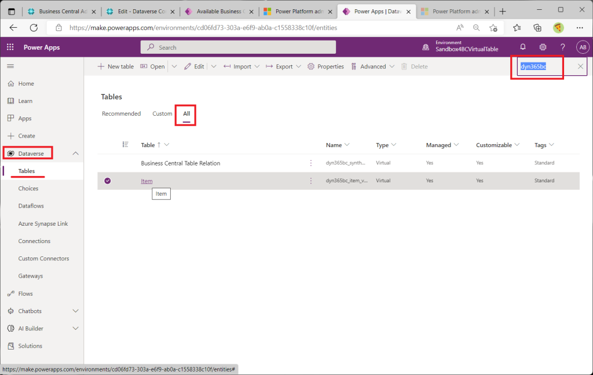
Task: Open the browser profile picture
Action: click(x=558, y=28)
